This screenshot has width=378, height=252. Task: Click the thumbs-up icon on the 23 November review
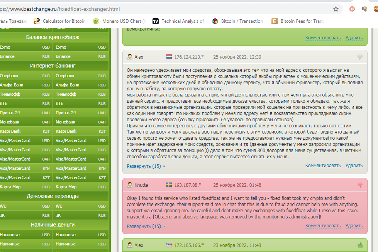coord(360,245)
